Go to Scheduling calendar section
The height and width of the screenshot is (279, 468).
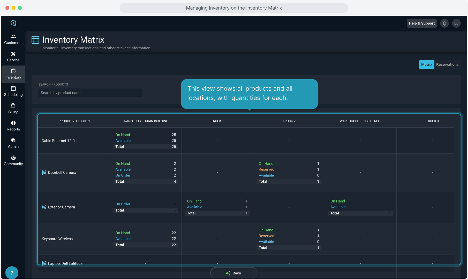pyautogui.click(x=13, y=91)
